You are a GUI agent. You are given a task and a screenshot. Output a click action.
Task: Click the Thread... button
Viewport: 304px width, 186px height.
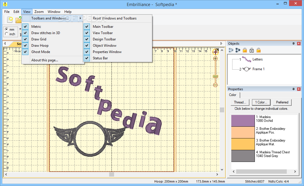pos(240,102)
